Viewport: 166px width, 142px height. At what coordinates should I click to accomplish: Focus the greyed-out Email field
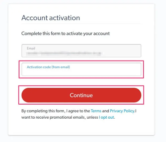click(x=81, y=51)
